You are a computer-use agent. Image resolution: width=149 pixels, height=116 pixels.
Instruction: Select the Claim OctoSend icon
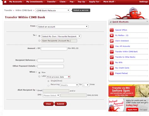pos(112,41)
